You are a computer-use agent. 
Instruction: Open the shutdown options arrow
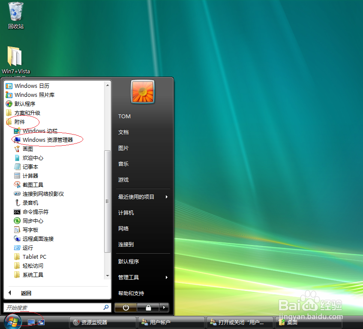click(164, 308)
